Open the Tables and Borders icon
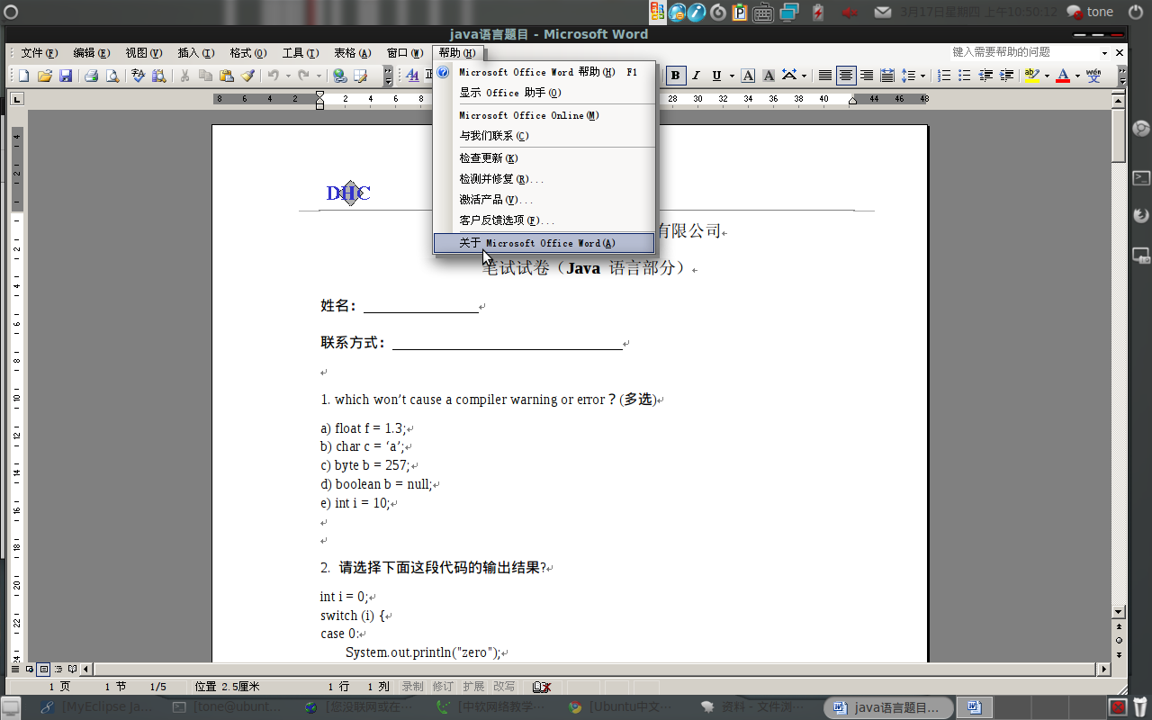The width and height of the screenshot is (1152, 720). [361, 76]
